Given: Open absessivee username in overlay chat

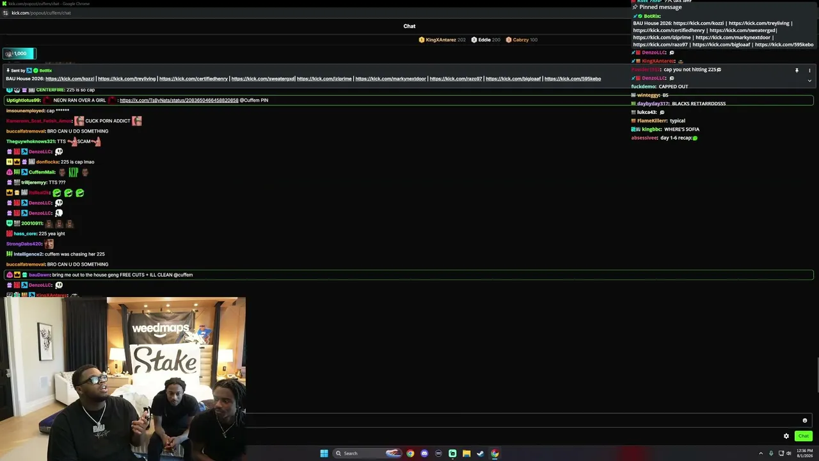Looking at the screenshot, I should (x=644, y=138).
